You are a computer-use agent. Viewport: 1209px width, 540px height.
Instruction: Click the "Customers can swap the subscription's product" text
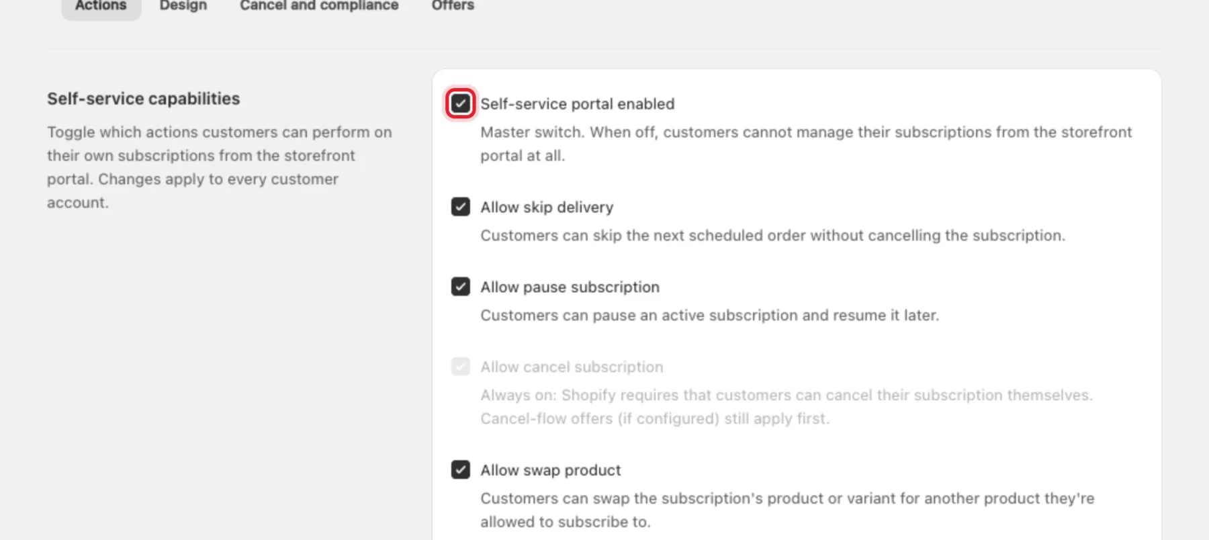(x=787, y=510)
